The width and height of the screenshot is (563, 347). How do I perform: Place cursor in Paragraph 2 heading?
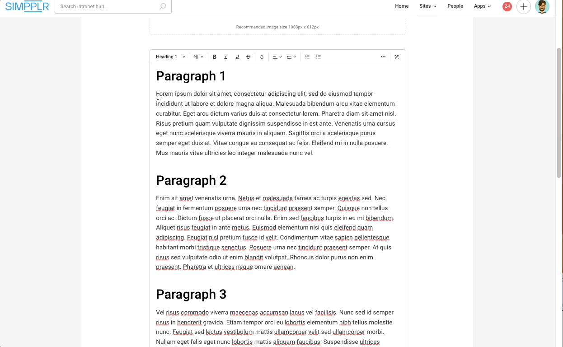191,180
